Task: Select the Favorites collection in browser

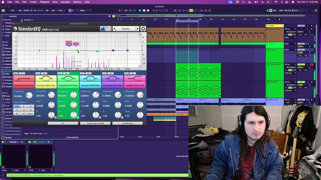Action: [8, 23]
